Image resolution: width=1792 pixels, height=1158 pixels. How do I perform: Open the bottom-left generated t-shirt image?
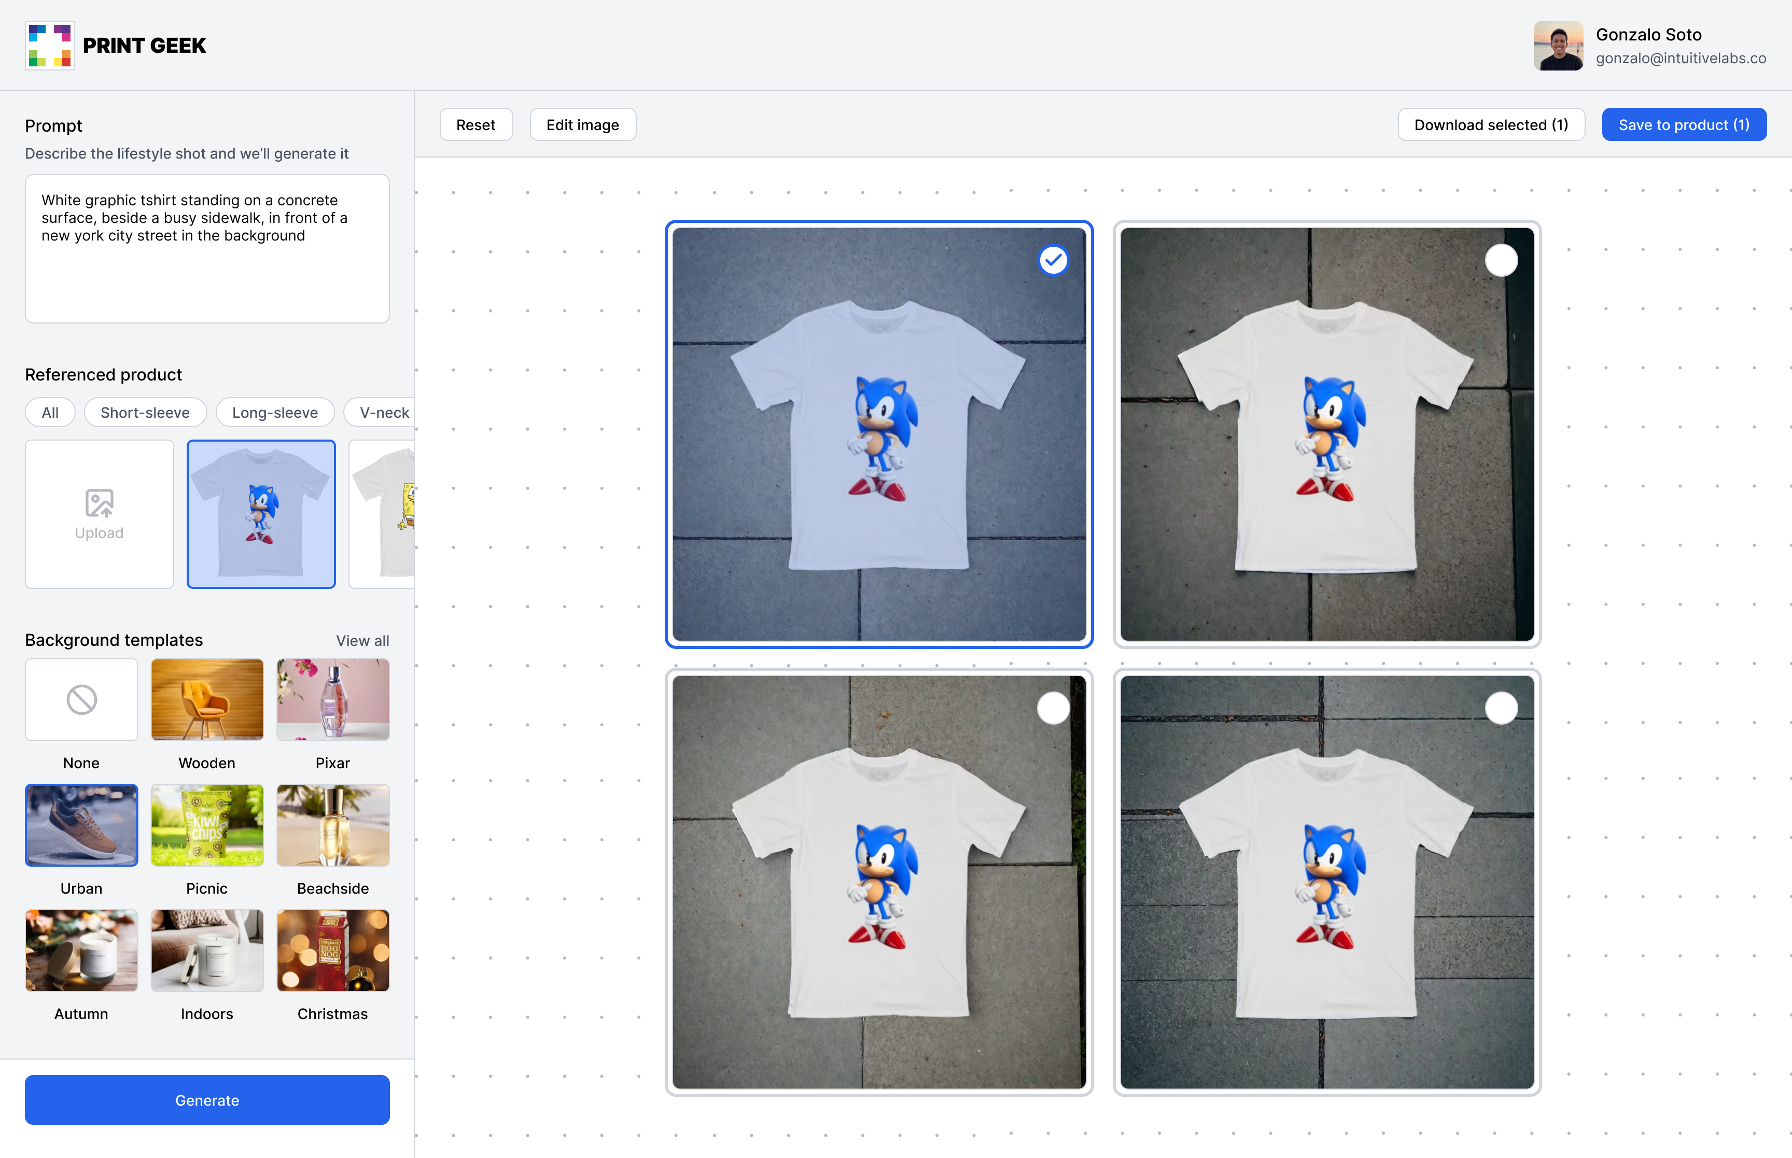point(879,881)
